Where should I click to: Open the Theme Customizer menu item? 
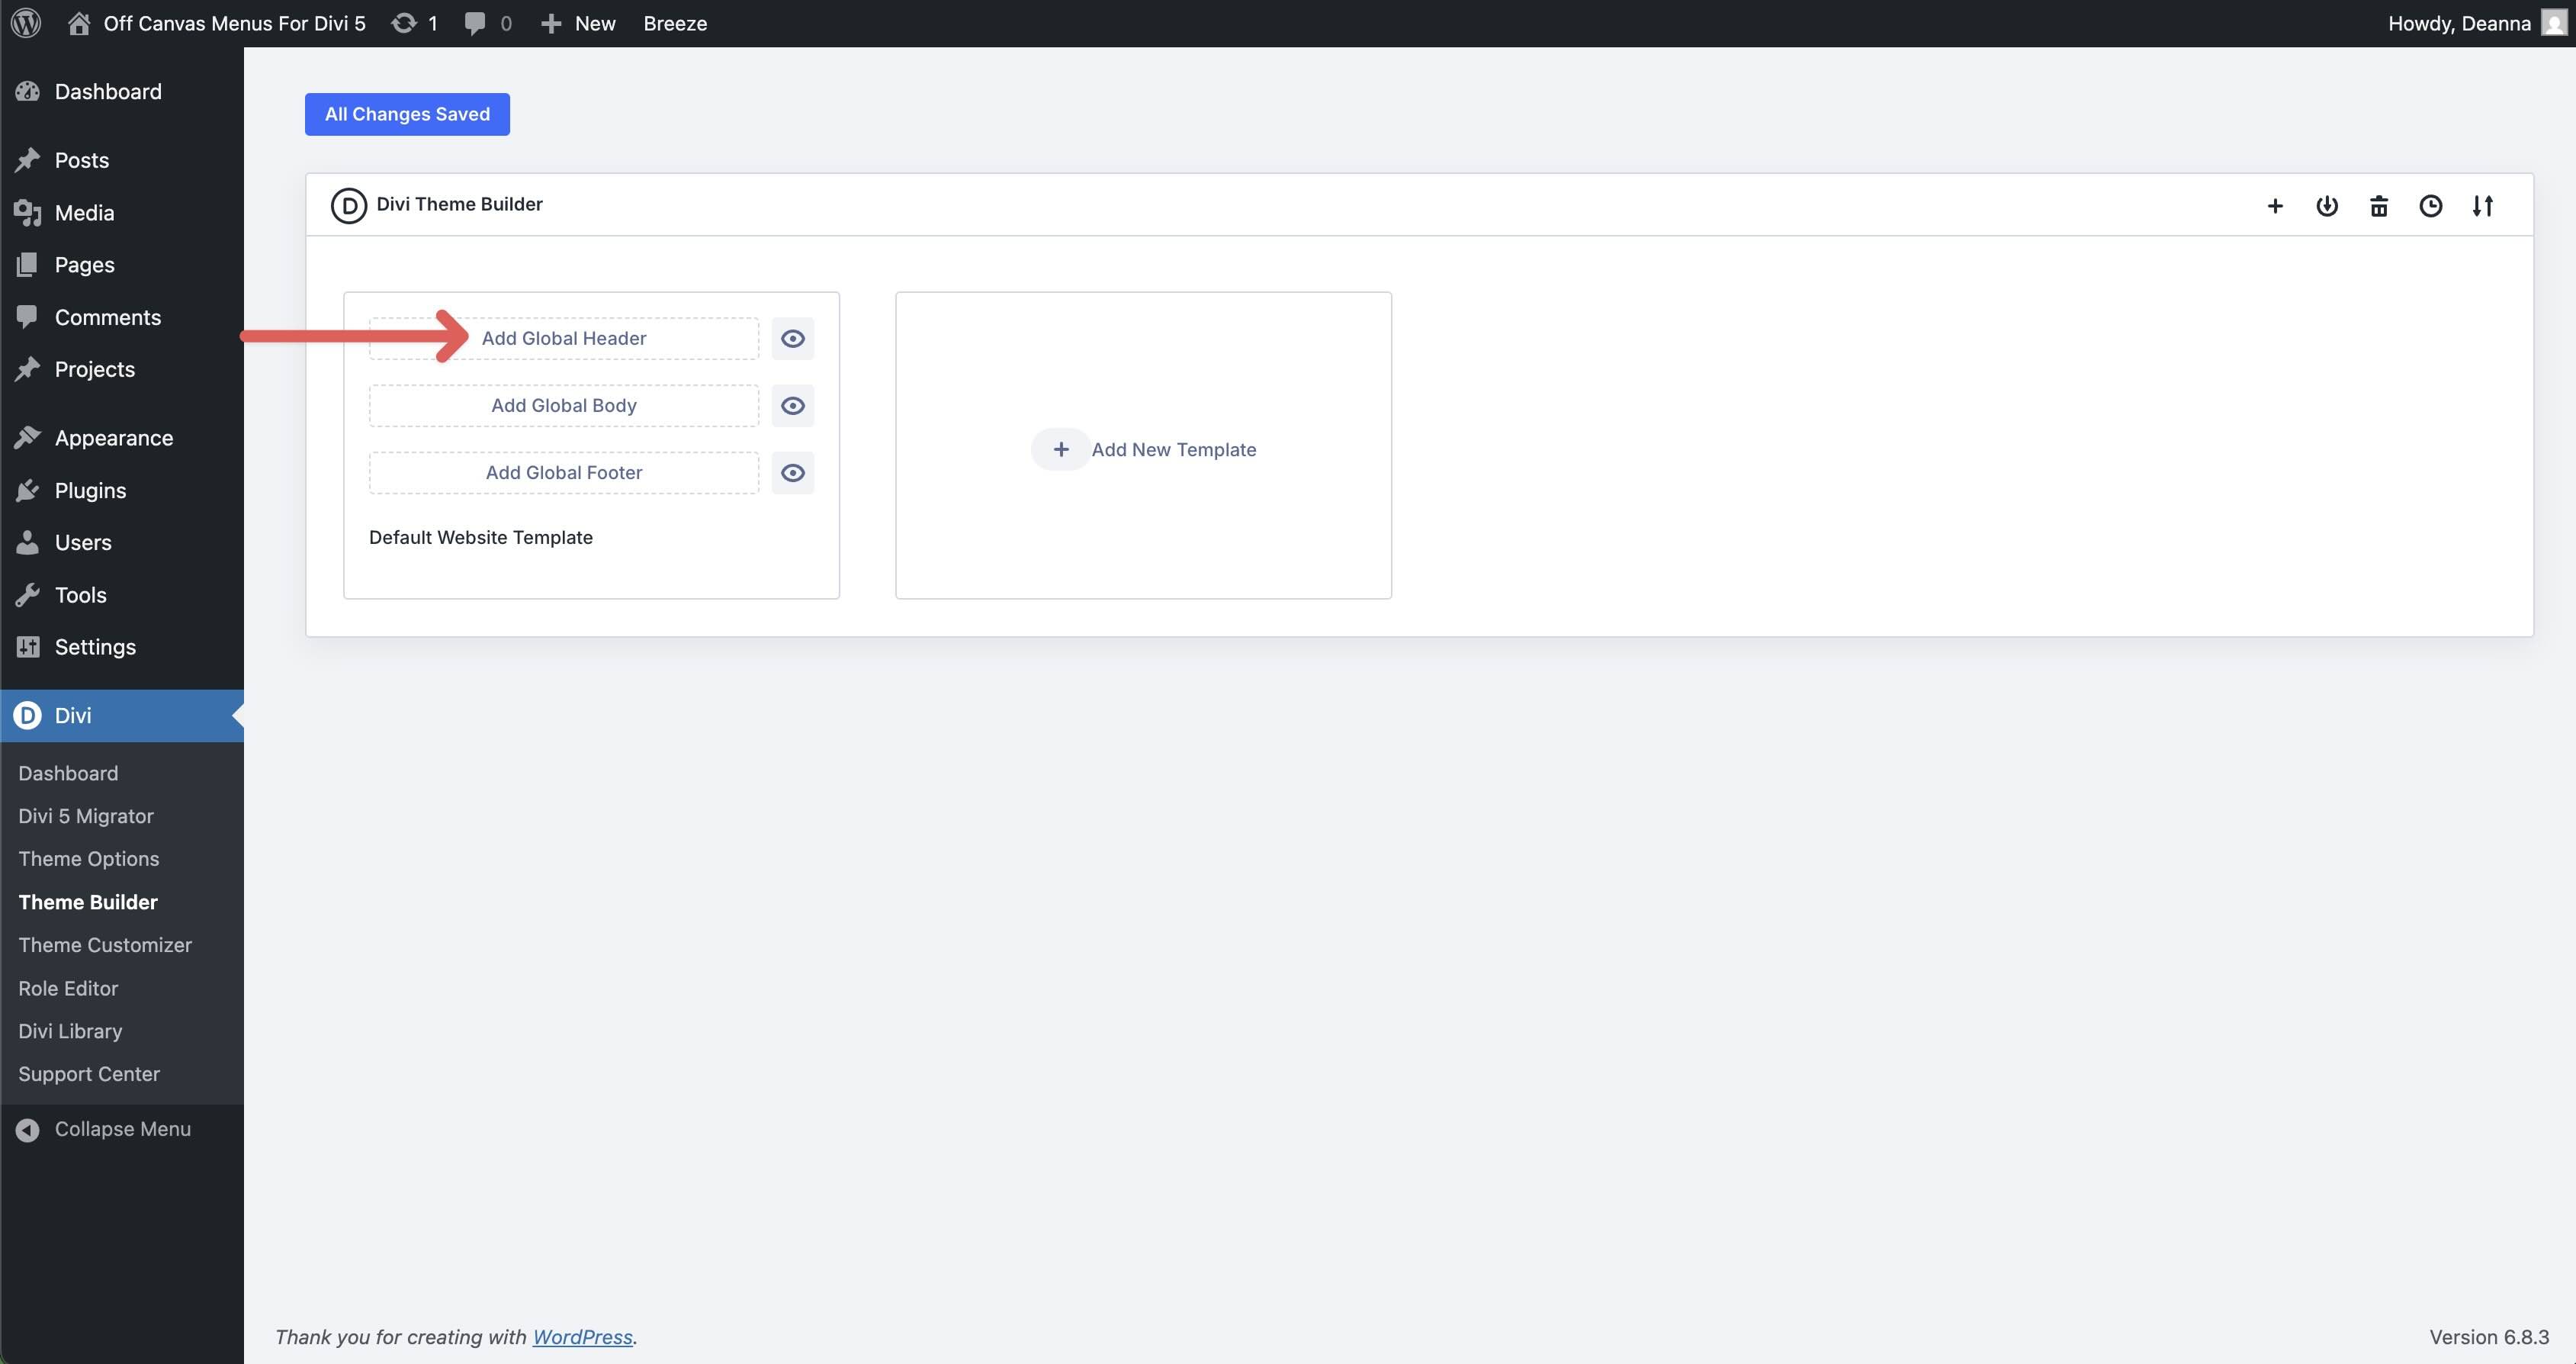pos(105,944)
